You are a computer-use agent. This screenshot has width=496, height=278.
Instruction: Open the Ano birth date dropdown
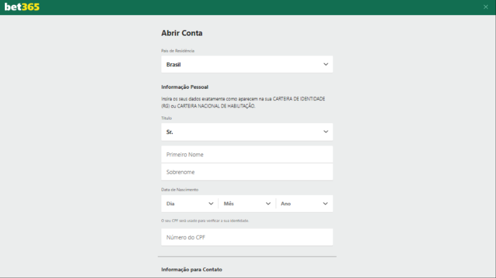click(304, 203)
